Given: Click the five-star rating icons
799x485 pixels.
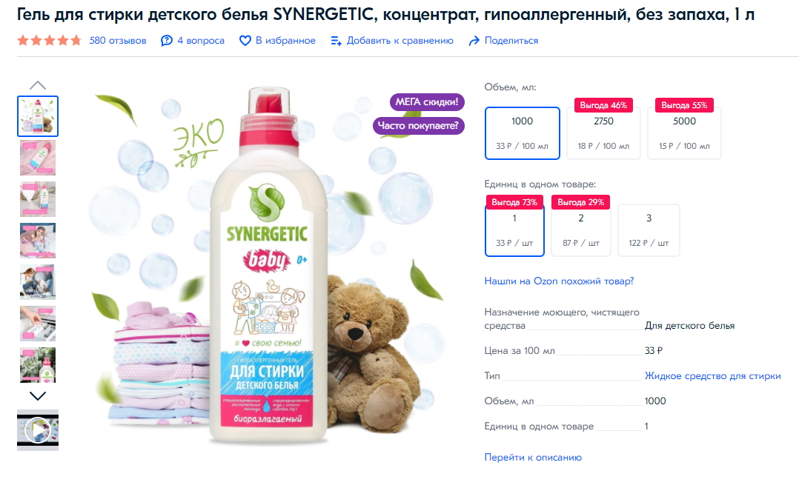Looking at the screenshot, I should (50, 40).
